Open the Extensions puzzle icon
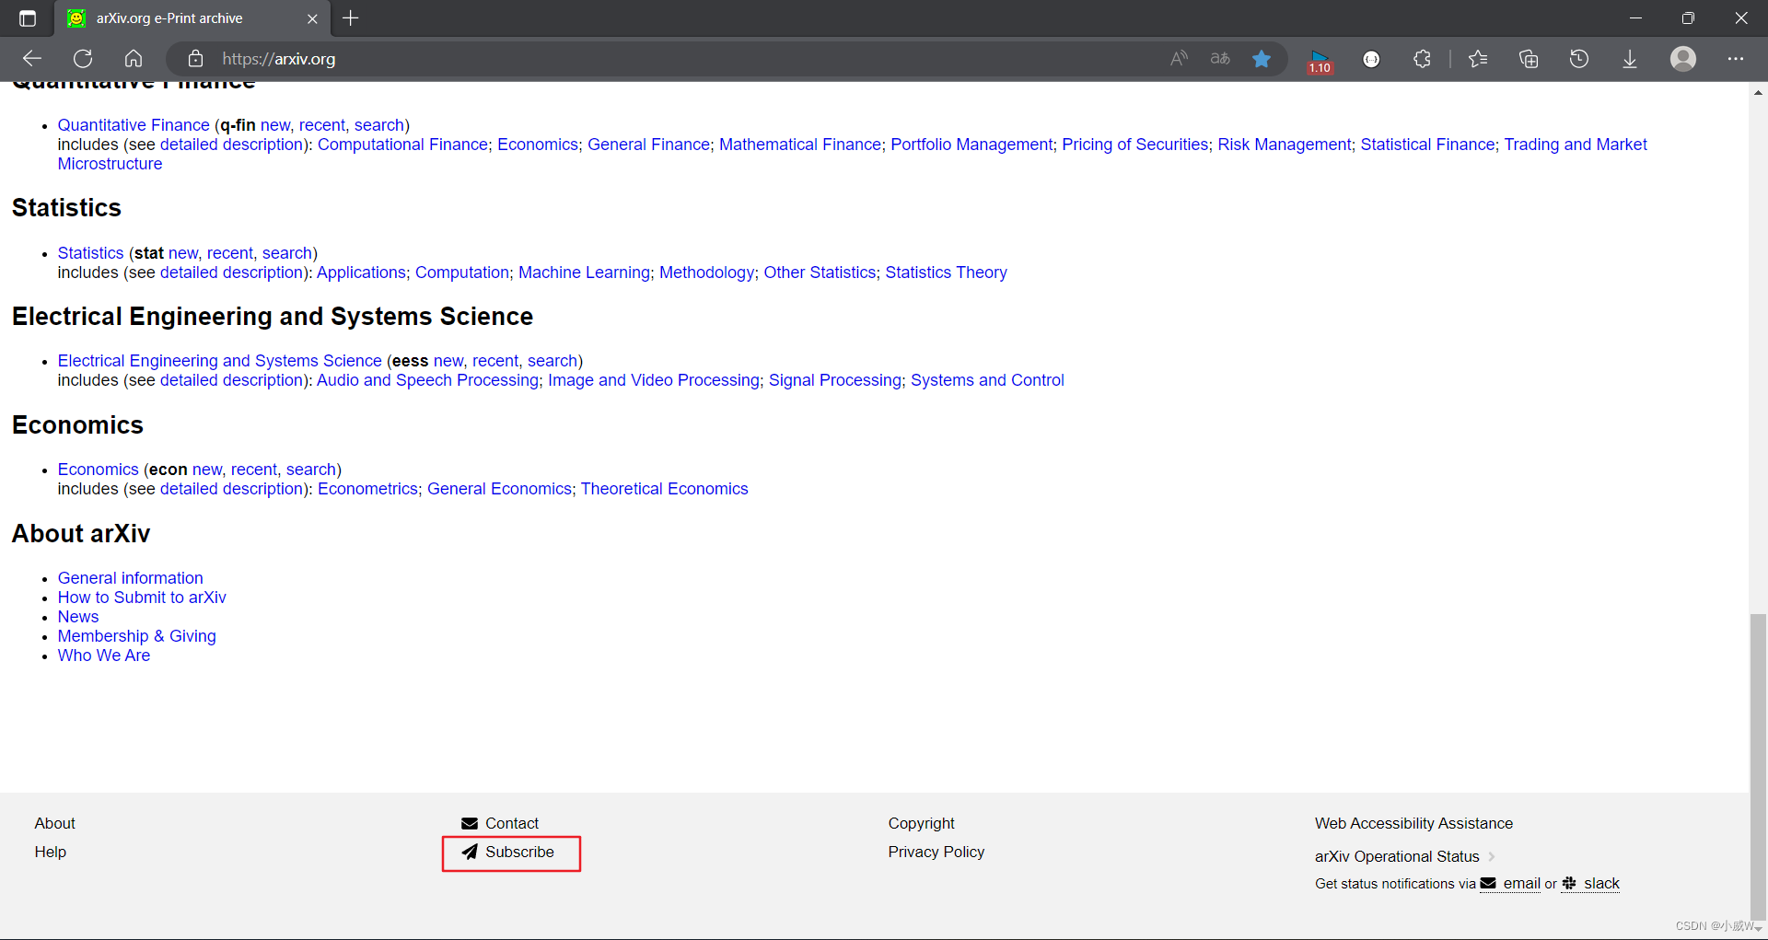 [x=1422, y=59]
